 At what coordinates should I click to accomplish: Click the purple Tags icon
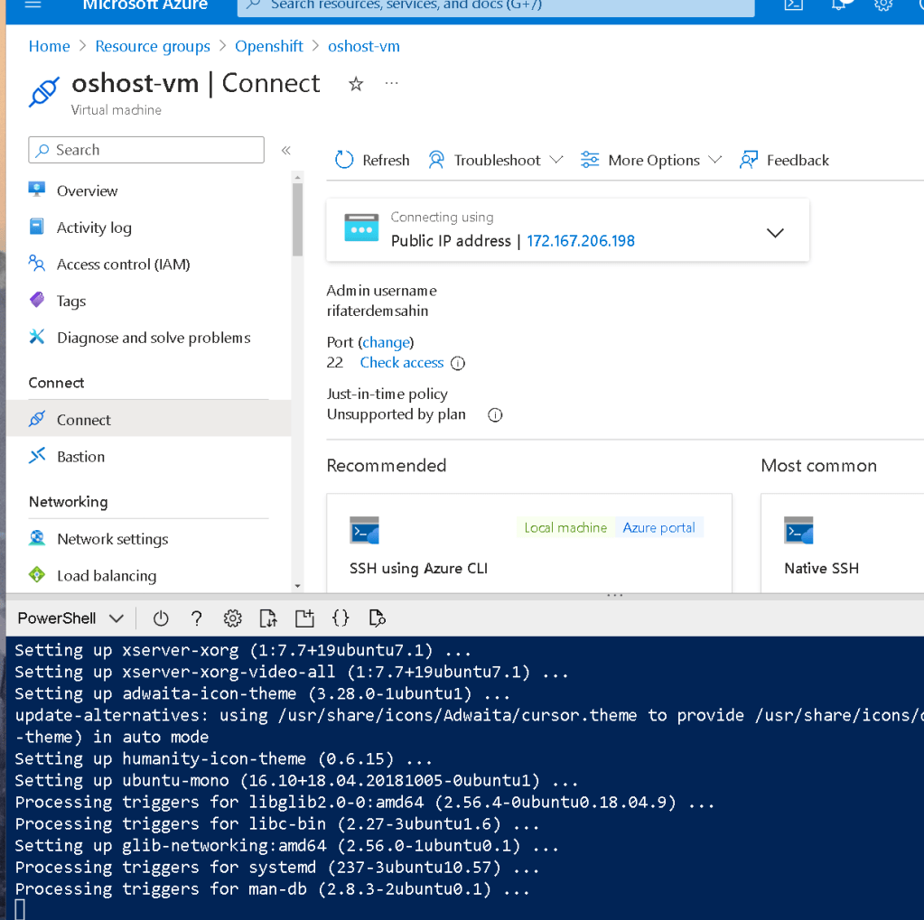click(x=37, y=300)
